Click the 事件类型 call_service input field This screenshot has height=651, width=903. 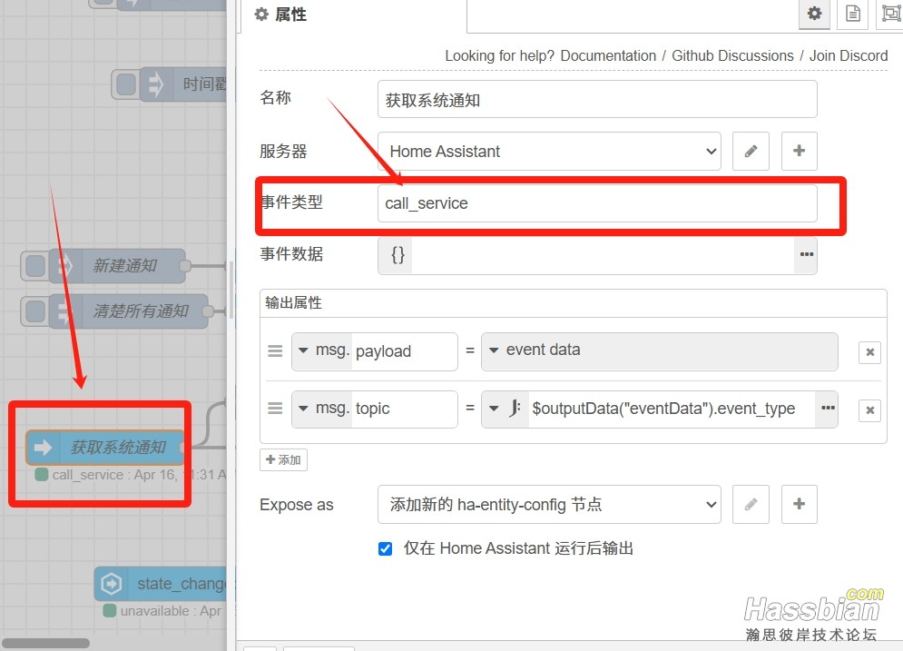pos(597,203)
